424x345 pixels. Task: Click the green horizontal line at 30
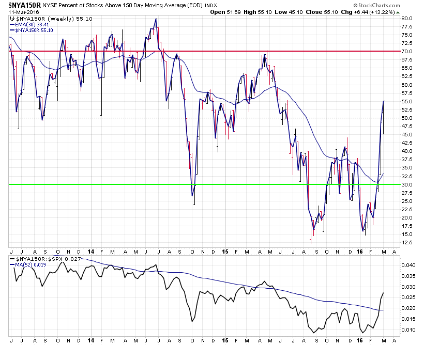coord(204,184)
